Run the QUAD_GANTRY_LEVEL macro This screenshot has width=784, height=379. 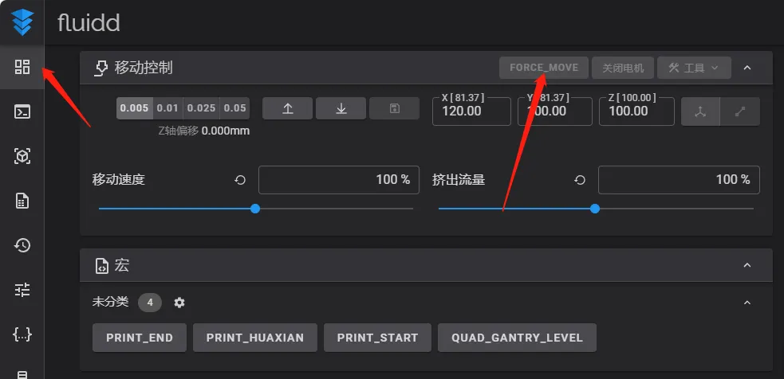click(517, 338)
